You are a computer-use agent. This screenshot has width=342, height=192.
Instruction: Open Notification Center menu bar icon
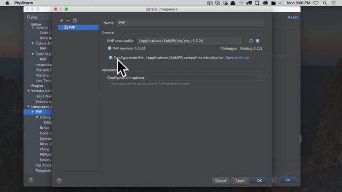(x=333, y=3)
